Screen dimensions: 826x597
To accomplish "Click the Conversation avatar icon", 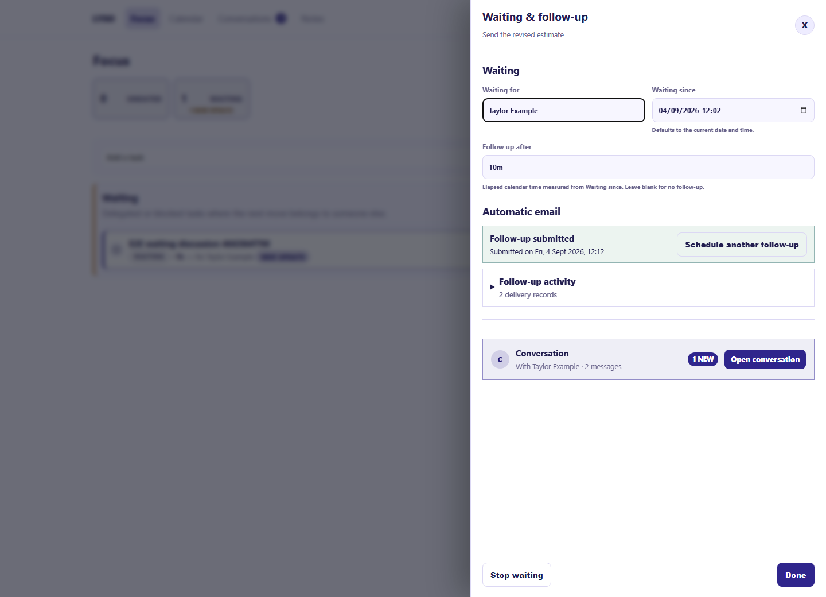I will point(500,359).
